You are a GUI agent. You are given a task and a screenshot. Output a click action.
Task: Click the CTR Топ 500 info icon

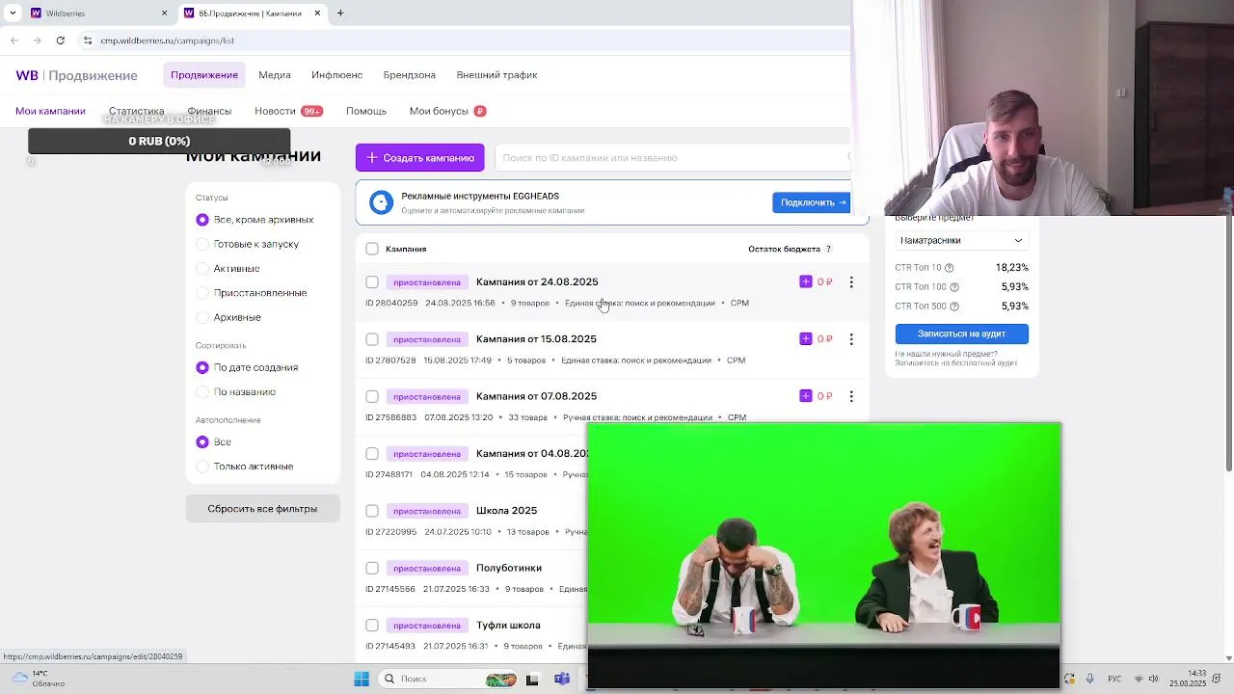click(954, 307)
